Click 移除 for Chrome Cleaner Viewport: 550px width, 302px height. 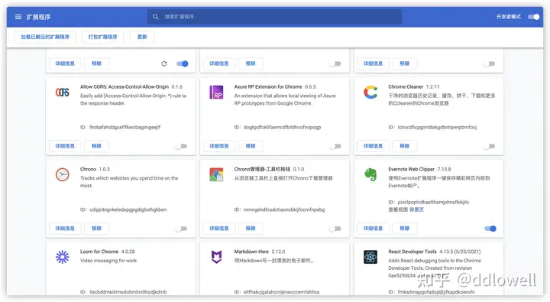coord(404,146)
